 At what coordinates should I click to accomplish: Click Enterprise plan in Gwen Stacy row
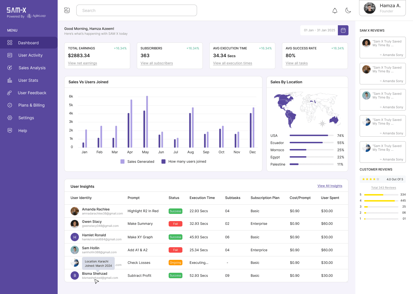pos(259,224)
